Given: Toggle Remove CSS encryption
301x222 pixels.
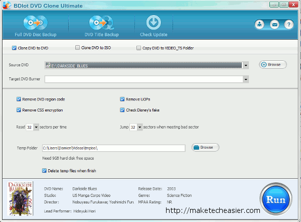Looking at the screenshot, I should point(19,110).
